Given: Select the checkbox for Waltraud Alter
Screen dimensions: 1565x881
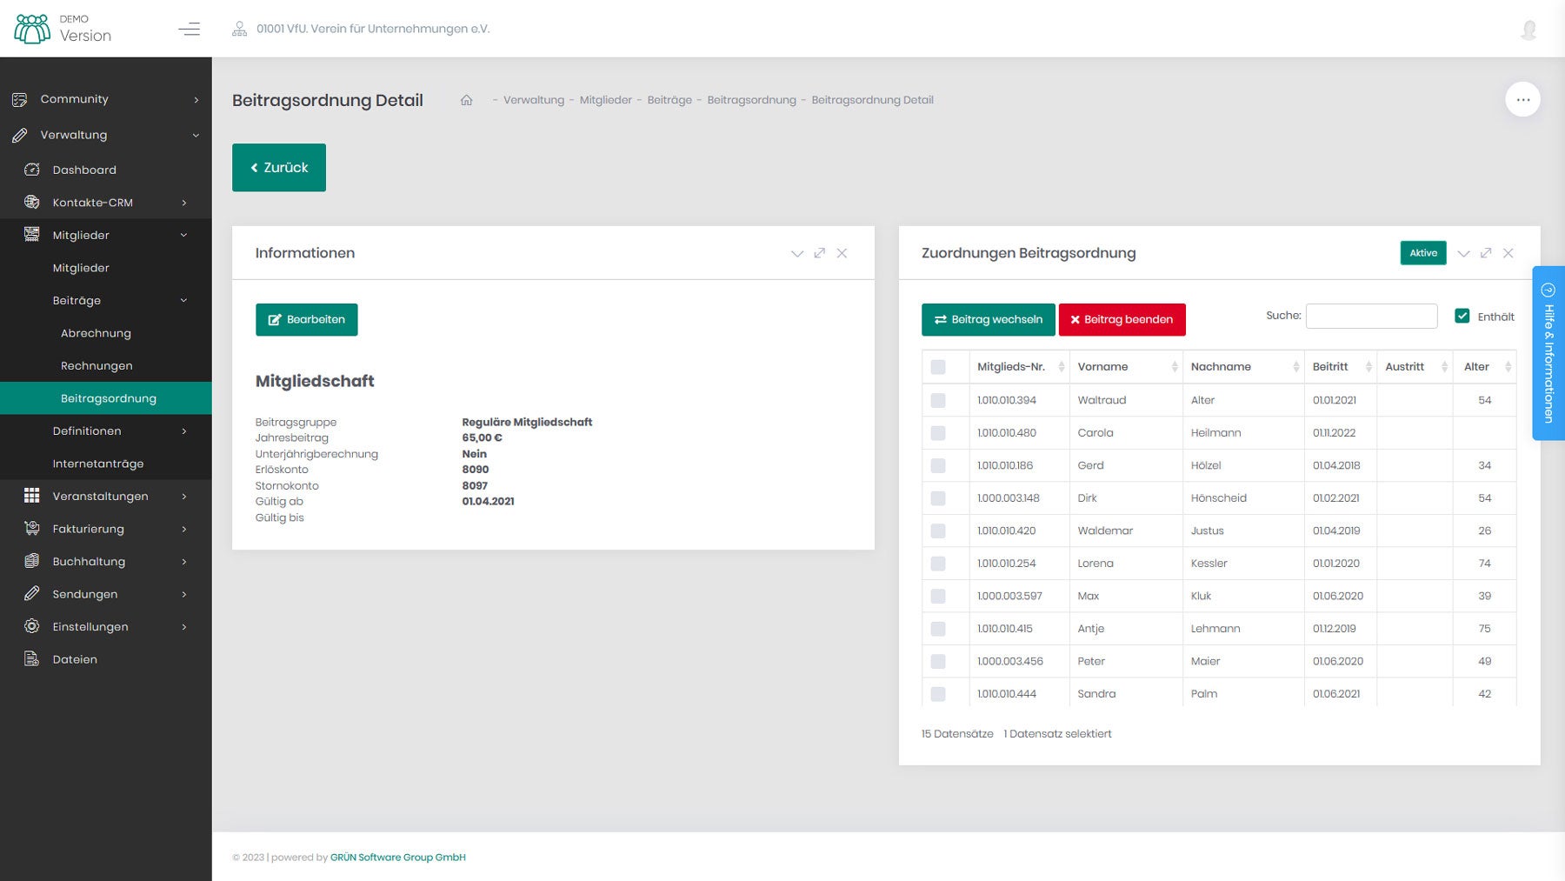Looking at the screenshot, I should pyautogui.click(x=938, y=400).
